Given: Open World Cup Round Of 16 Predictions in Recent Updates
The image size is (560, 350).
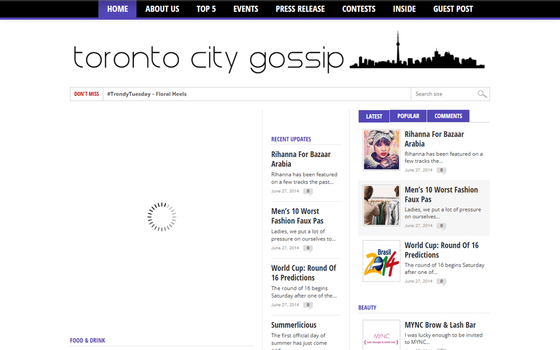Looking at the screenshot, I should (303, 273).
